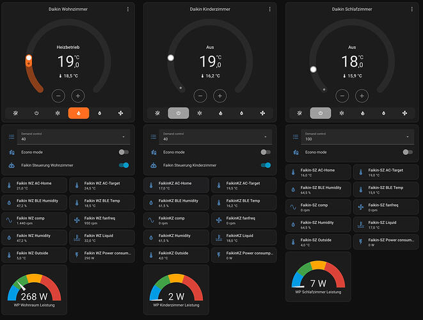Open the Faikin-SZ AC-Target tile
This screenshot has width=423, height=320.
[x=386, y=172]
